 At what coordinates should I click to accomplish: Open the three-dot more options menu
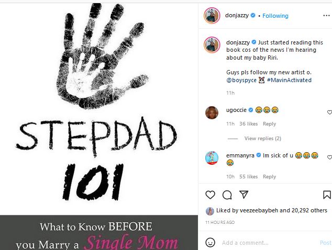326,16
